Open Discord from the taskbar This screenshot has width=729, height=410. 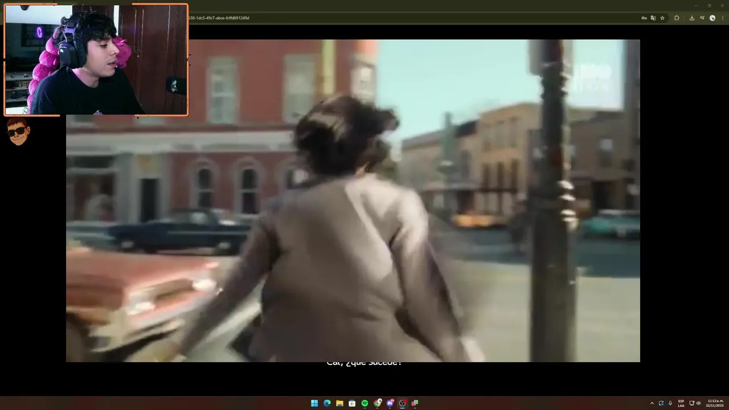pos(390,403)
